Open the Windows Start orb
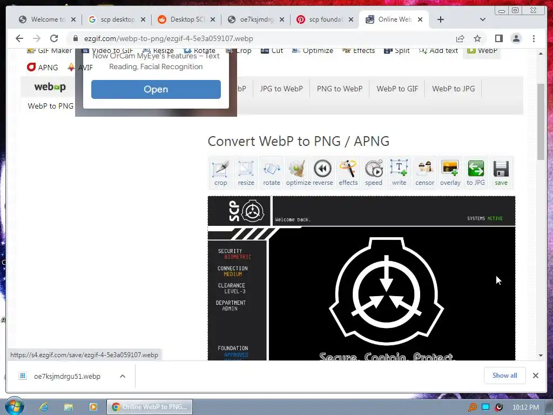The image size is (553, 415). pyautogui.click(x=14, y=406)
